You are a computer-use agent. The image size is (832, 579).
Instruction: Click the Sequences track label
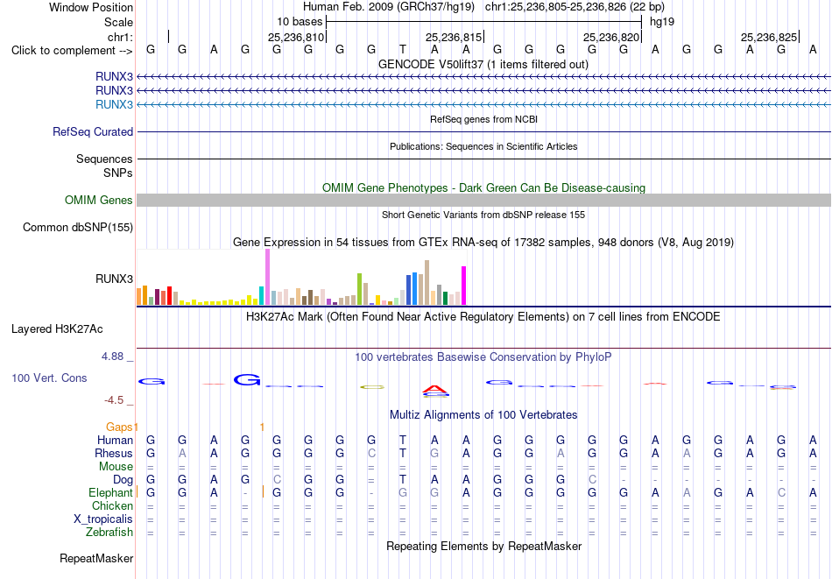point(104,159)
